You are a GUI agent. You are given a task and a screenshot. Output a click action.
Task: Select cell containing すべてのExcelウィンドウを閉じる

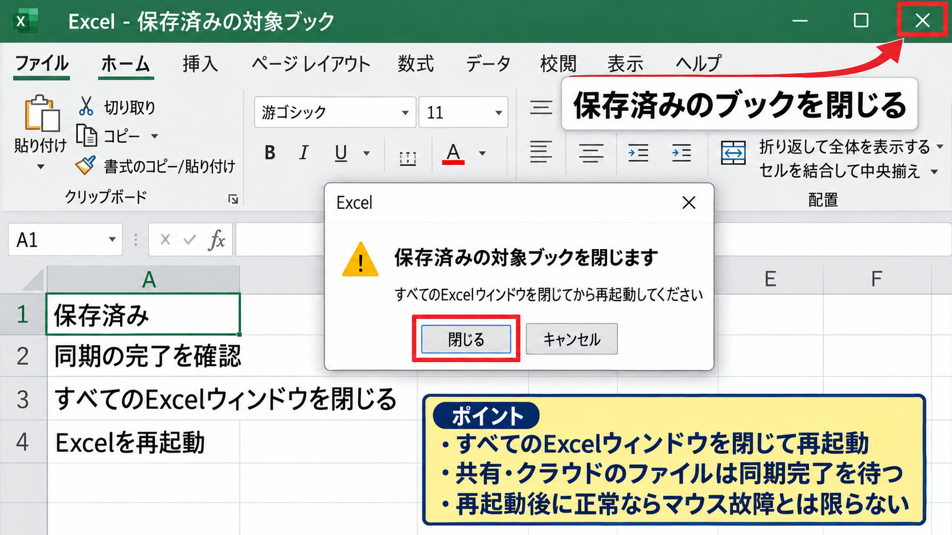[143, 399]
